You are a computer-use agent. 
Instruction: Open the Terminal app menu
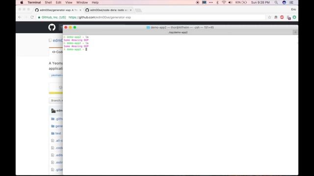point(34,2)
